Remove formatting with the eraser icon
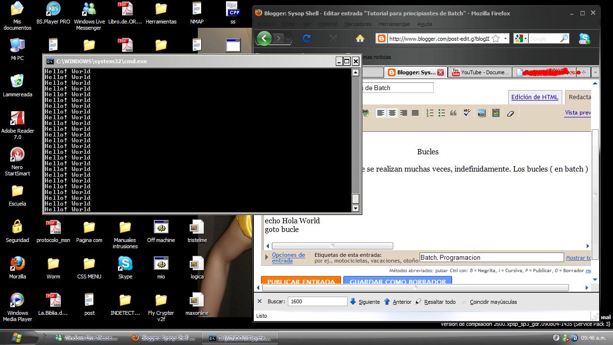 [x=511, y=114]
